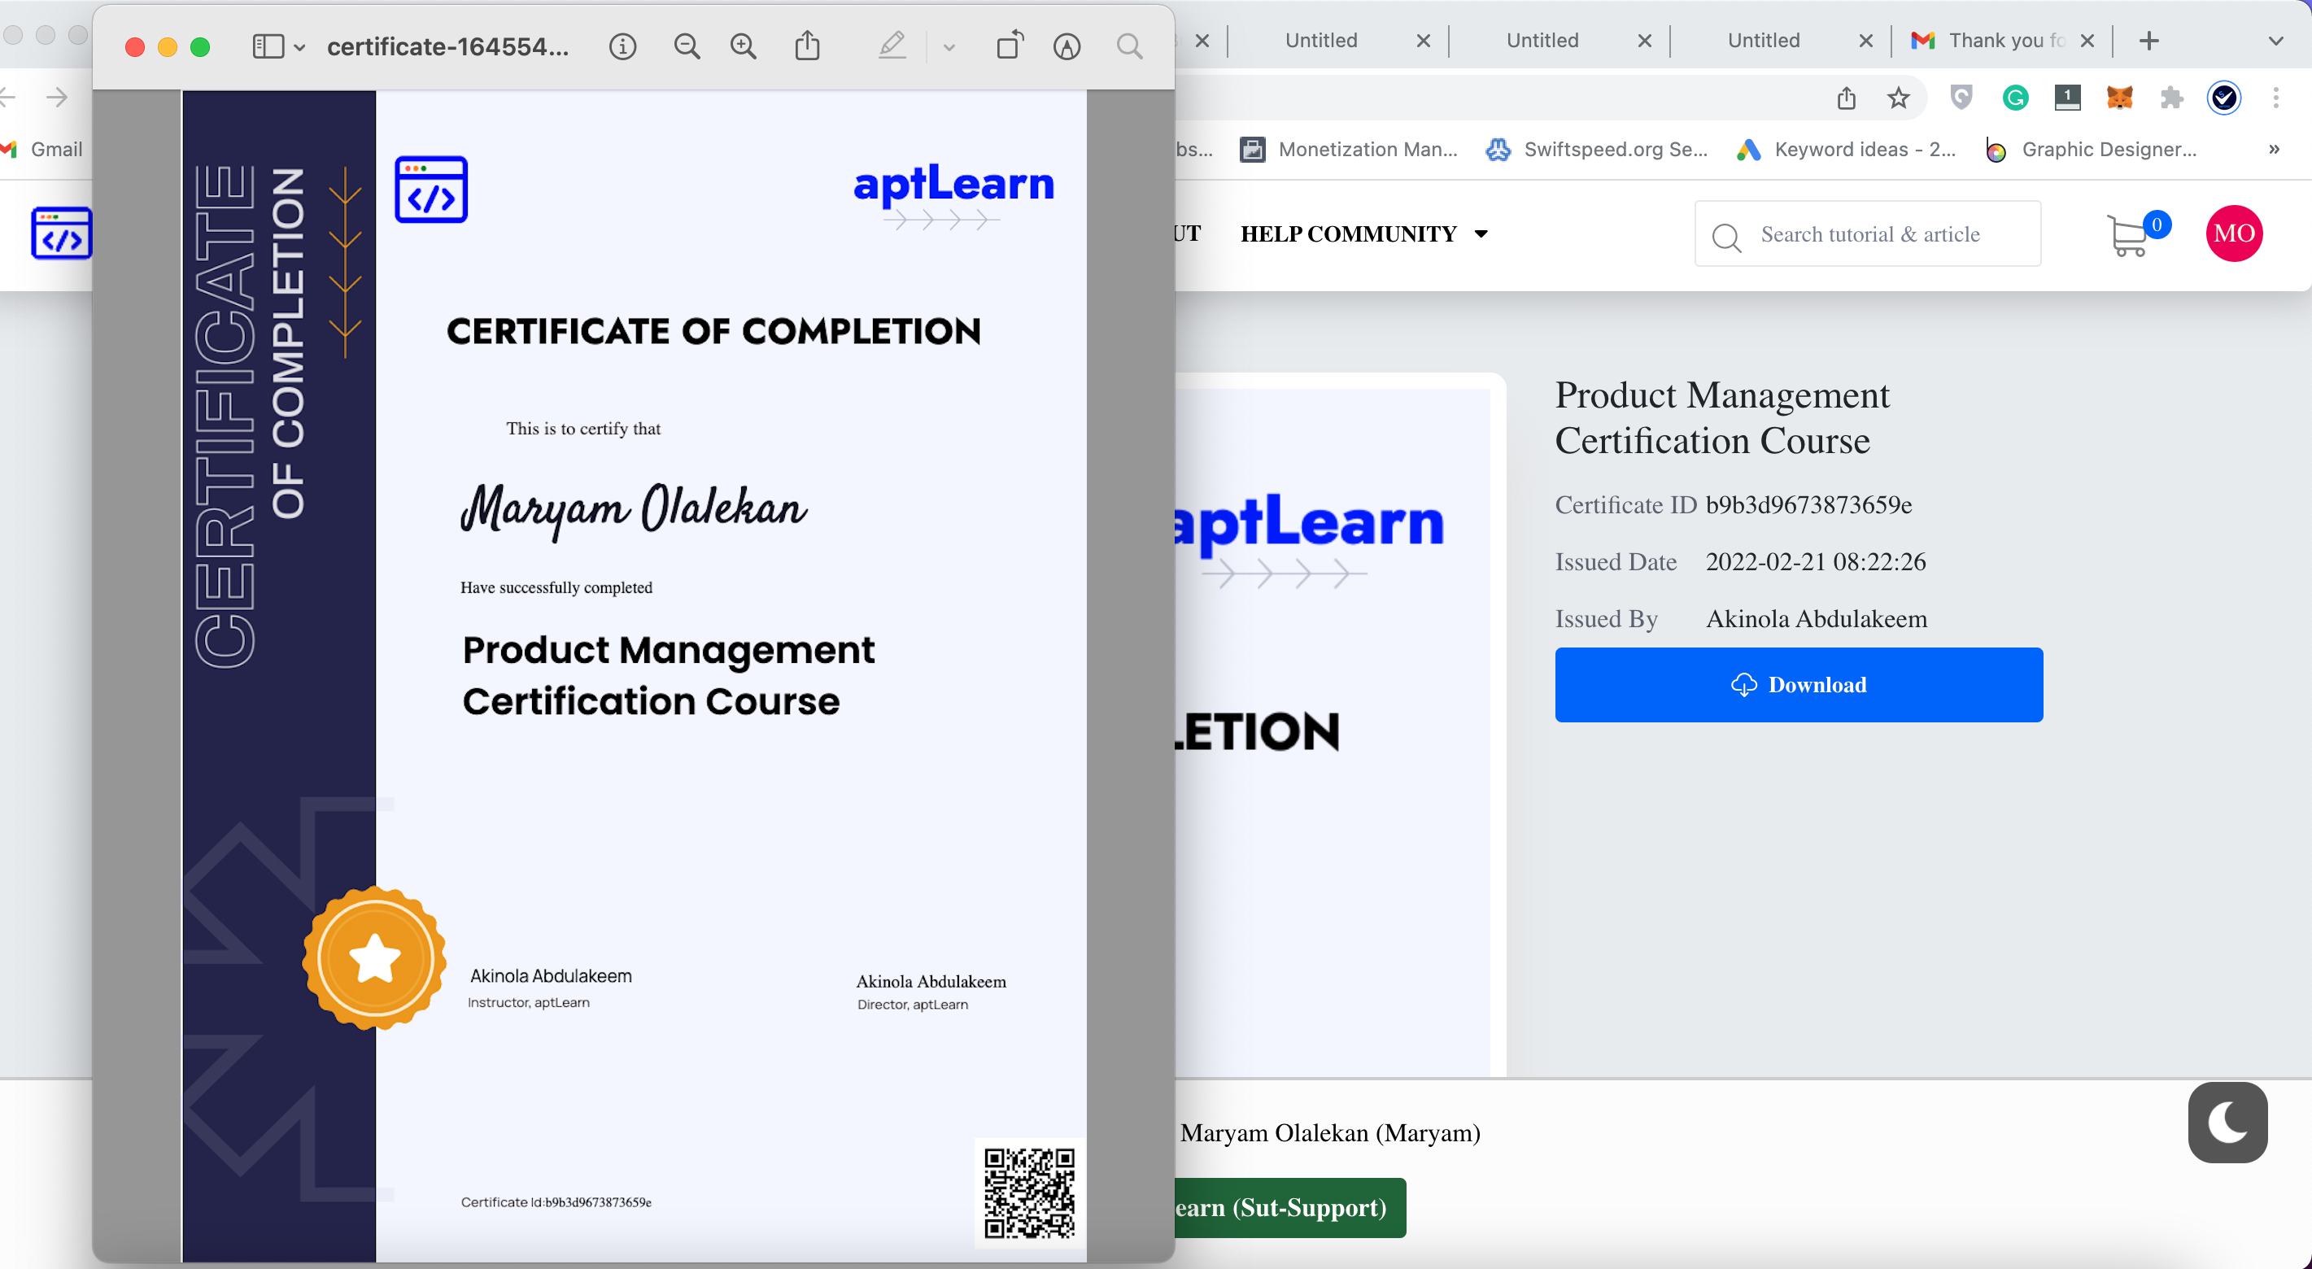The image size is (2312, 1269).
Task: Click the zoom out magnifier in Preview
Action: pyautogui.click(x=687, y=46)
